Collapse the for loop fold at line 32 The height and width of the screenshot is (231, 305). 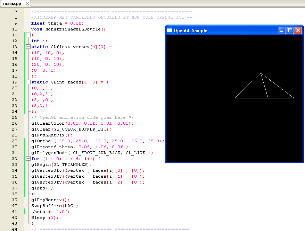(x=28, y=159)
